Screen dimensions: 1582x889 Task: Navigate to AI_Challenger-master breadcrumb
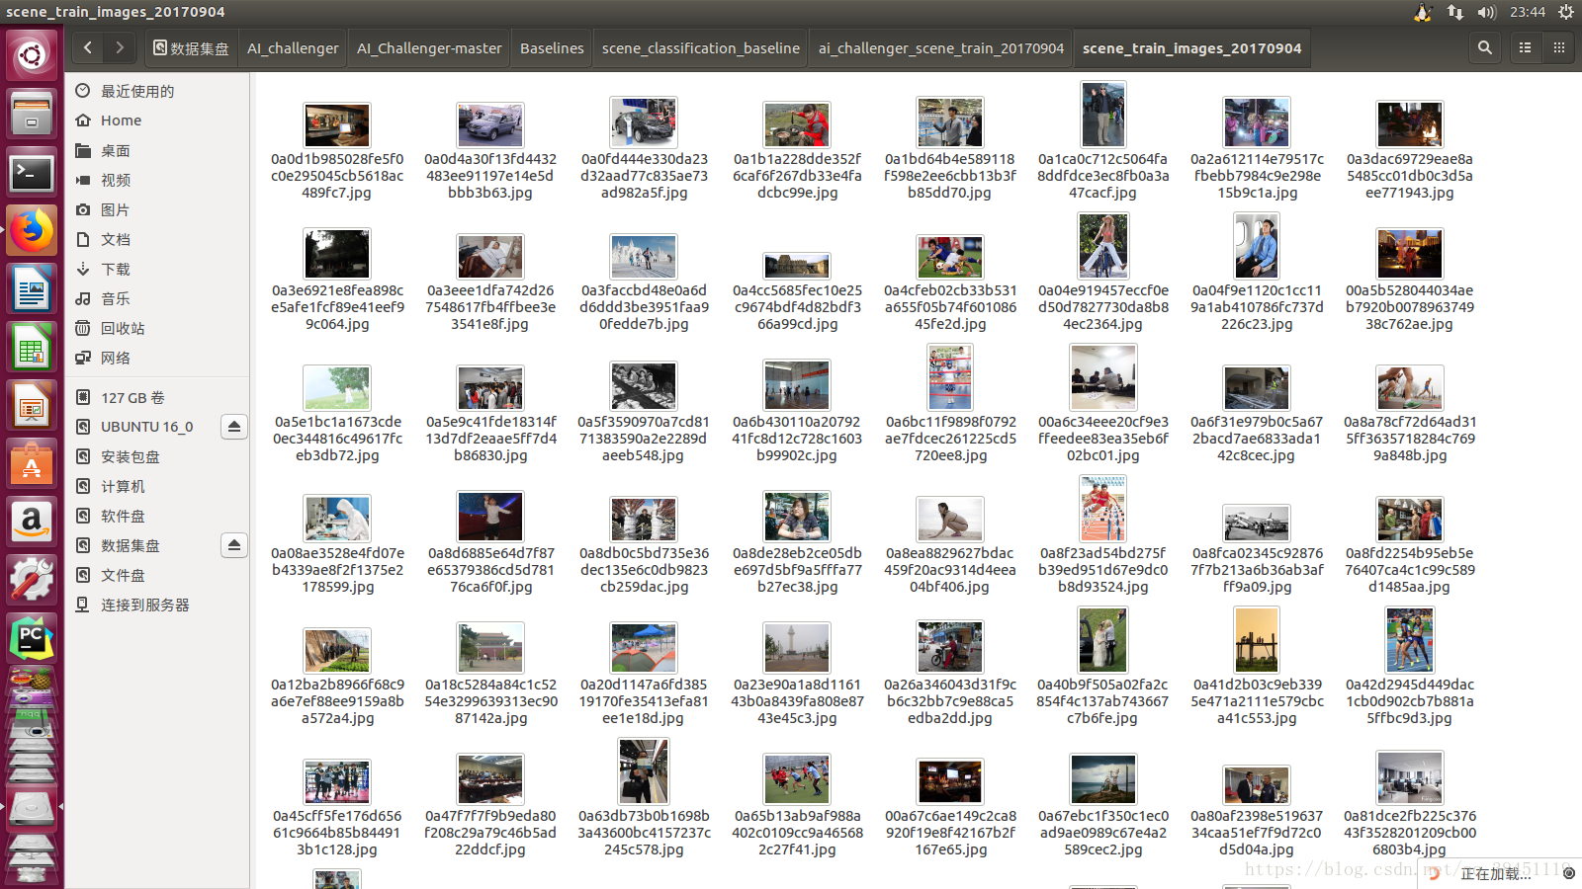click(429, 47)
